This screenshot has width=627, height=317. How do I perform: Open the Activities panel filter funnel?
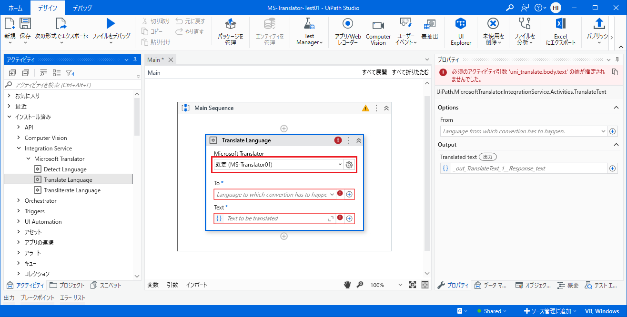click(x=70, y=73)
